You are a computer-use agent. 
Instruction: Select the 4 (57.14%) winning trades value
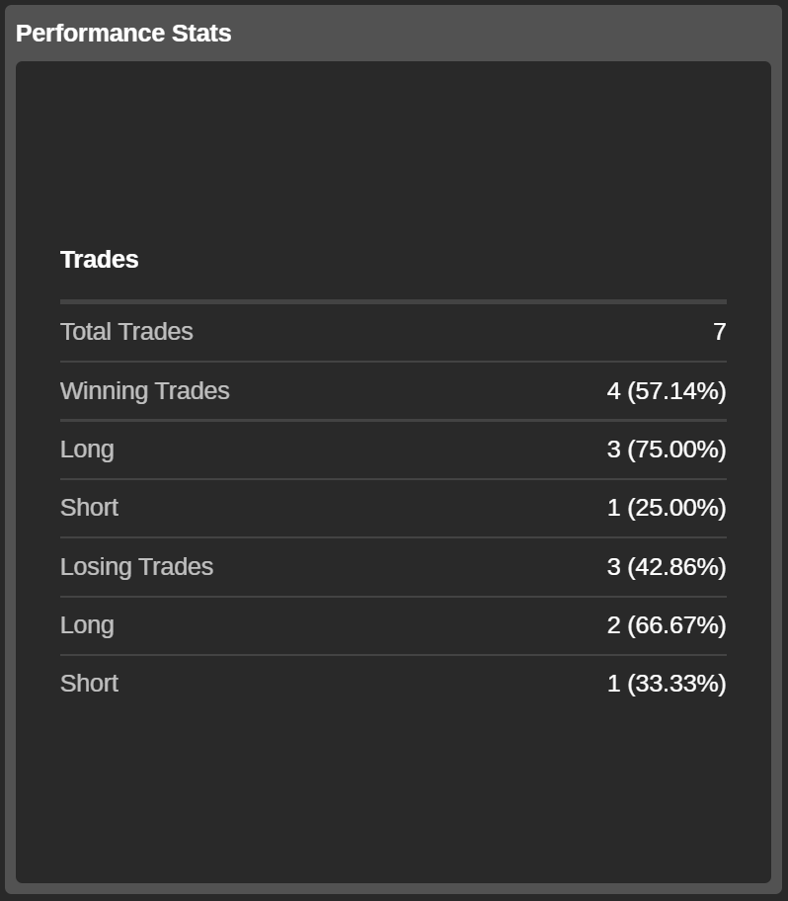tap(666, 391)
